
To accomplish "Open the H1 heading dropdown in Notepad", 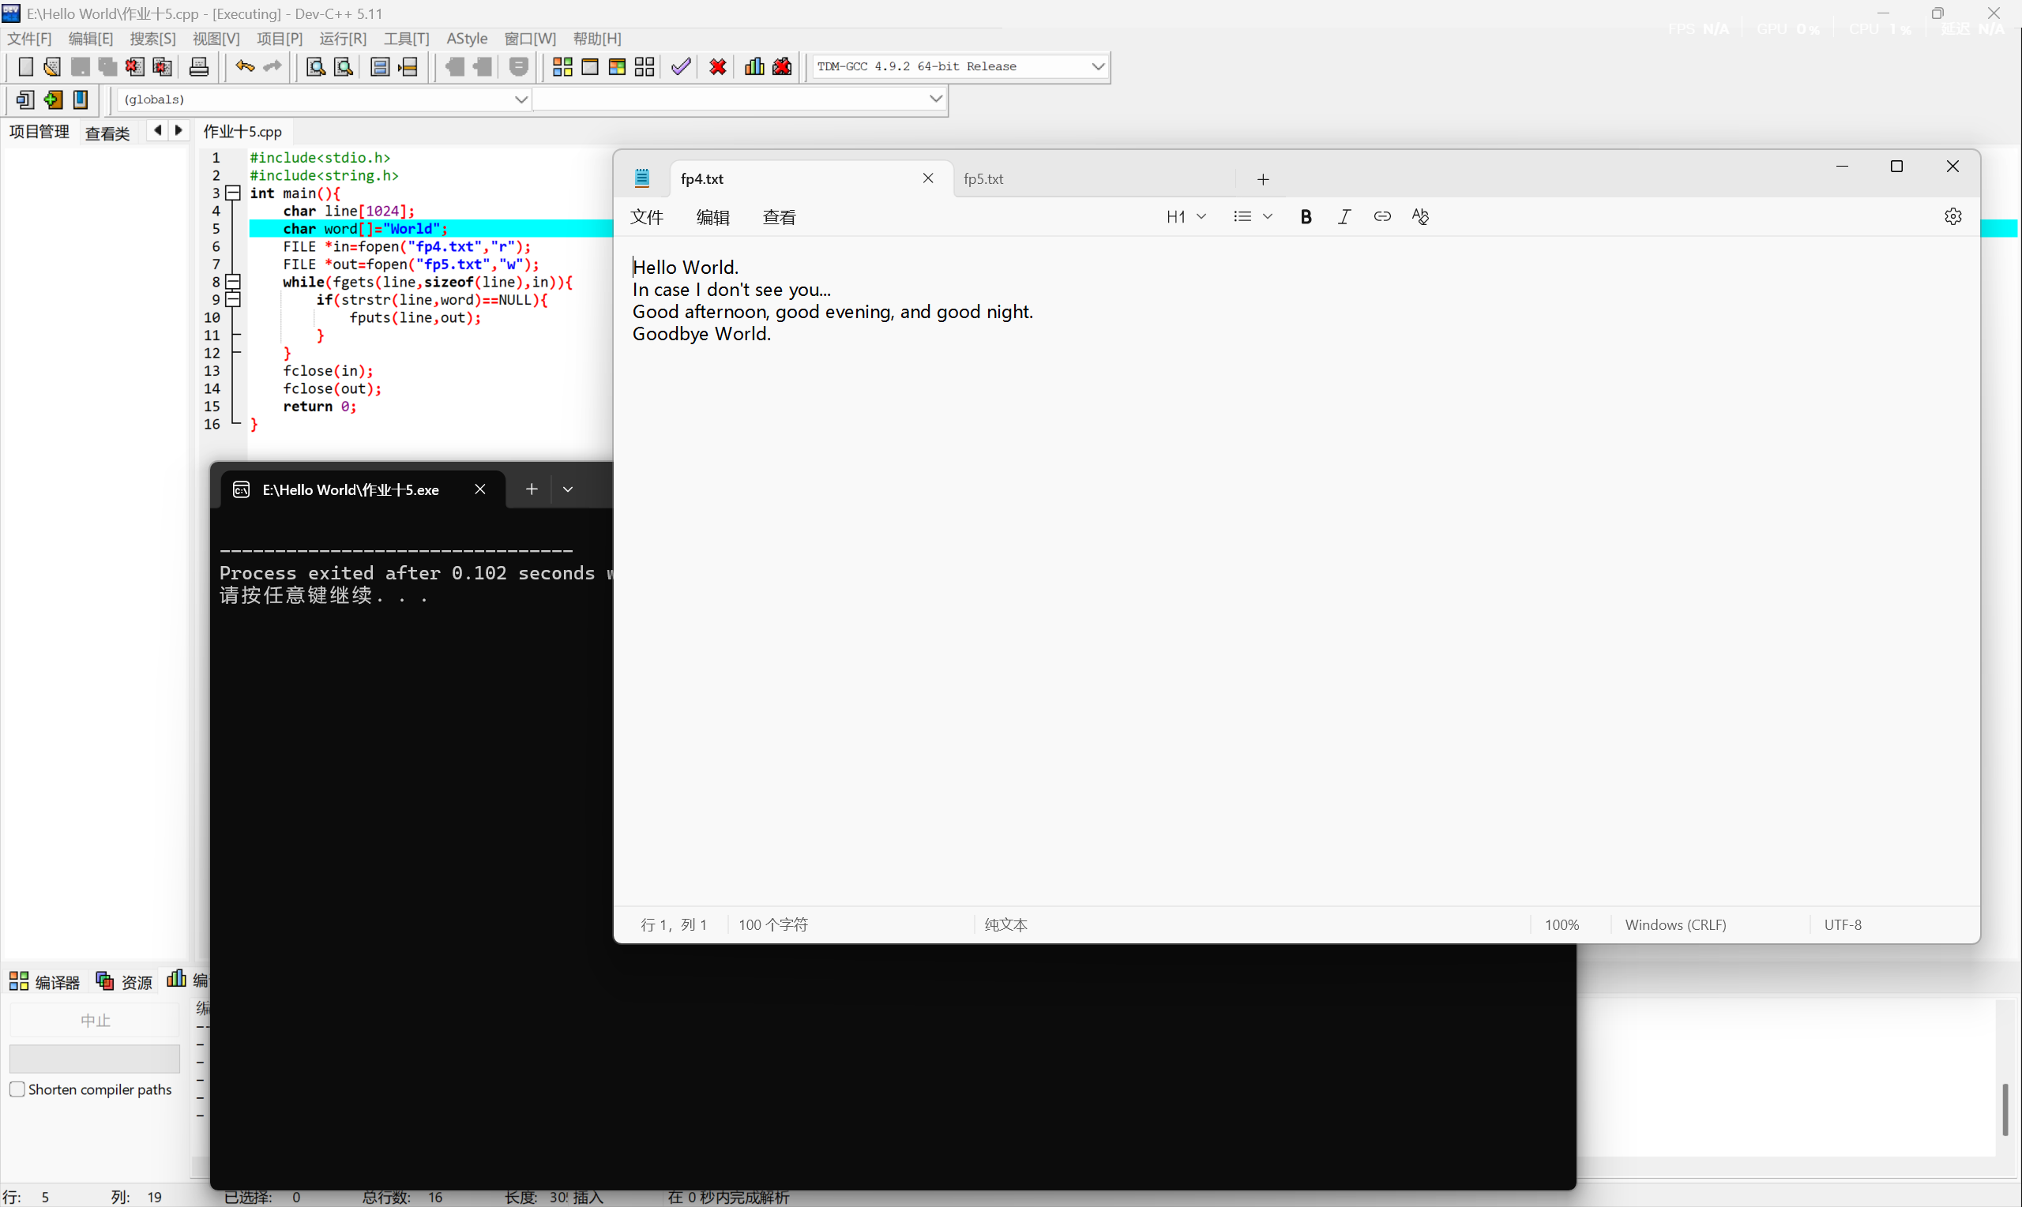I will point(1186,216).
